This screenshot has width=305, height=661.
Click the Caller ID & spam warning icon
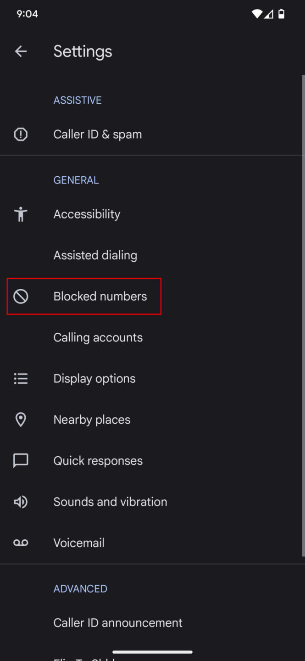click(21, 134)
